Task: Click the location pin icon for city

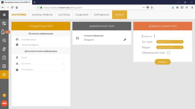Action: pyautogui.click(x=17, y=58)
